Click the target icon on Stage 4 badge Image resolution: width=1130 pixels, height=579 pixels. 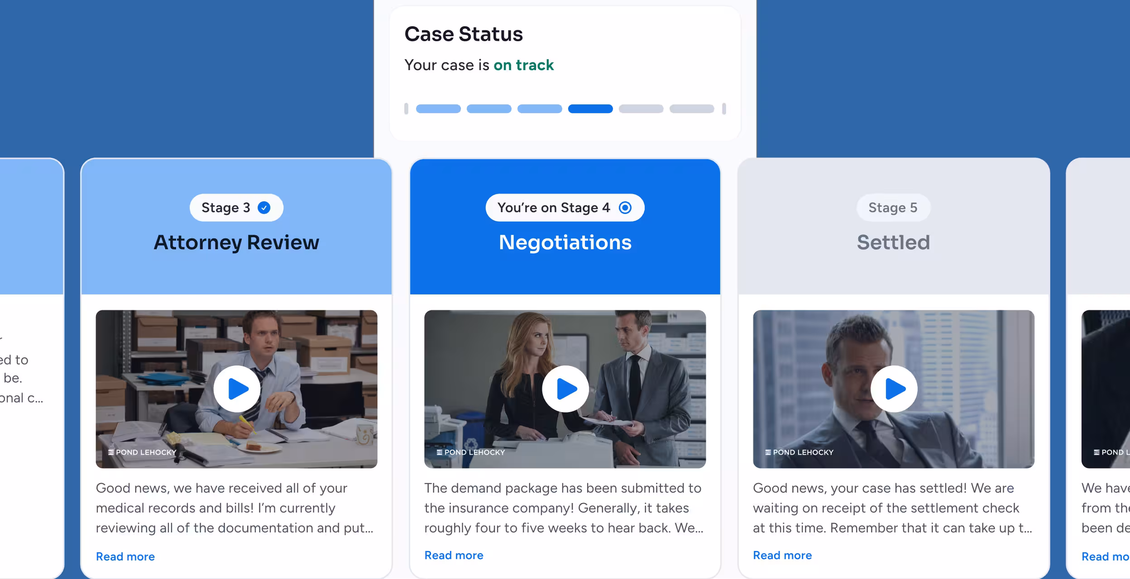coord(626,207)
